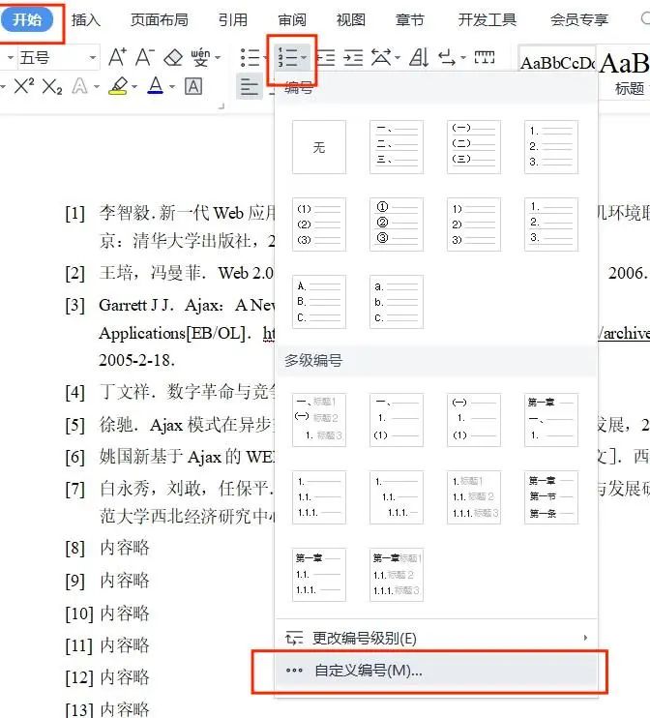Screen dimensions: 650x718
Task: Open the text effect dropdown arrow
Action: pyautogui.click(x=97, y=86)
